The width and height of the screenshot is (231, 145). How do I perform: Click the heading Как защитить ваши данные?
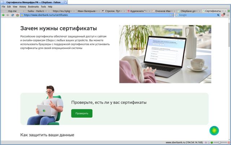pyautogui.click(x=47, y=135)
